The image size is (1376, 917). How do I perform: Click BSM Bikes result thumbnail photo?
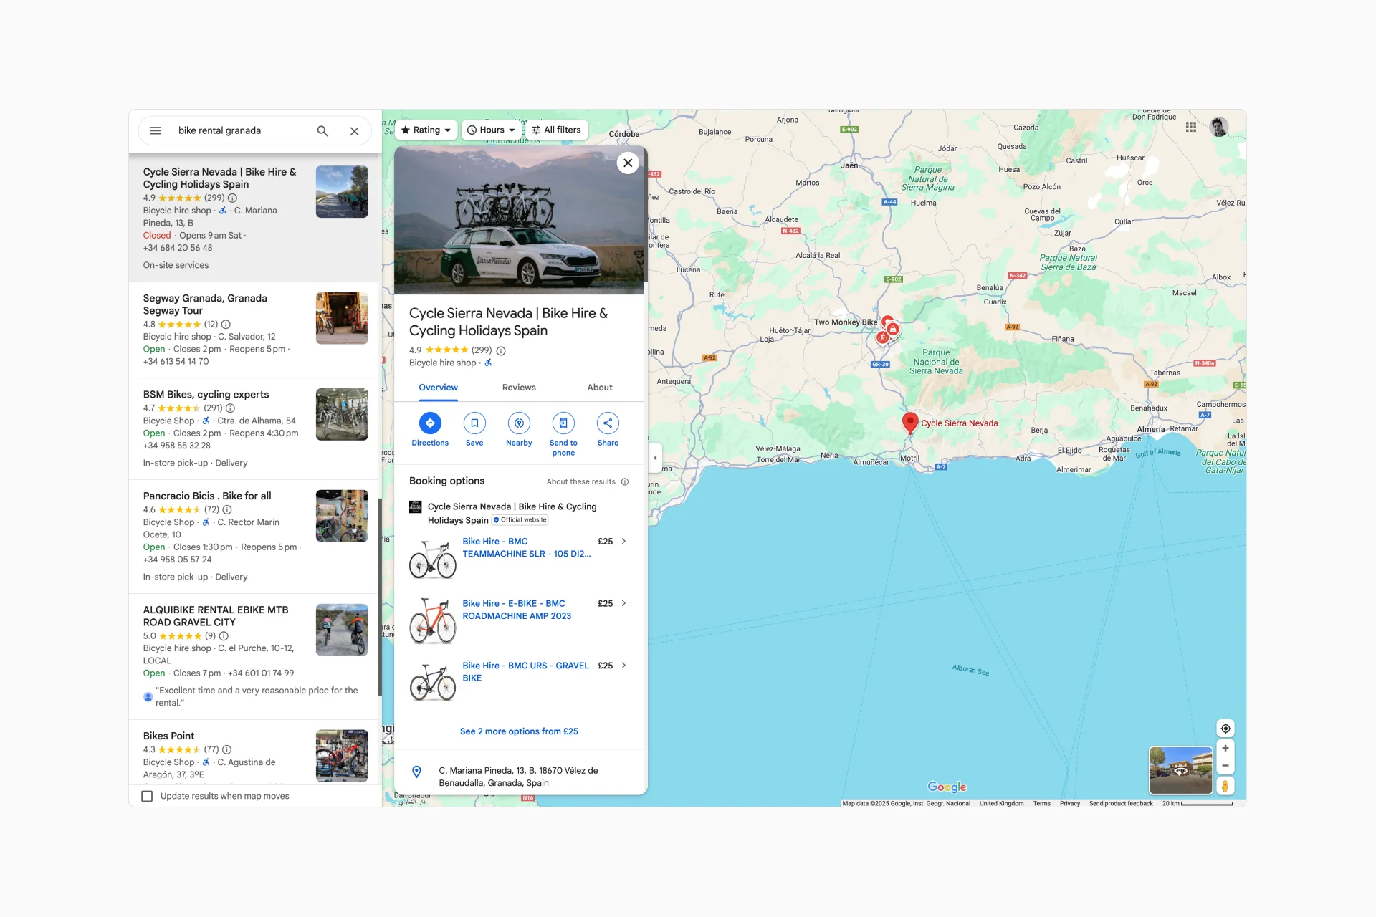[x=342, y=415]
